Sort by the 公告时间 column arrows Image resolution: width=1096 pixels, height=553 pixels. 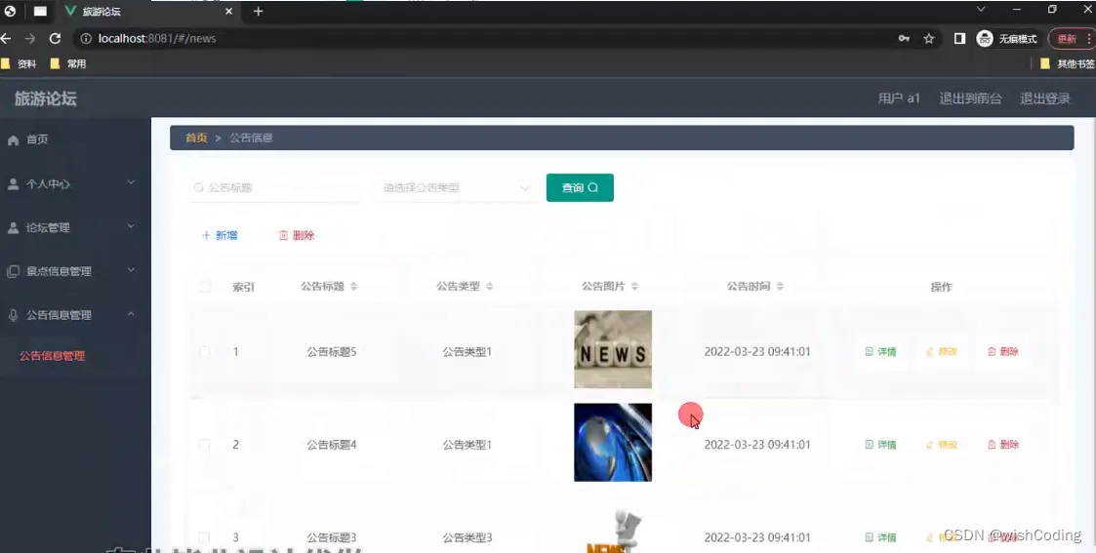(780, 287)
